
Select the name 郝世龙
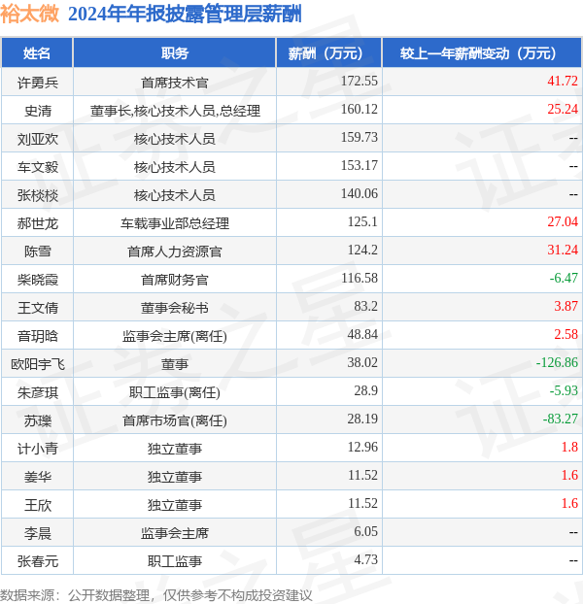pyautogui.click(x=38, y=223)
